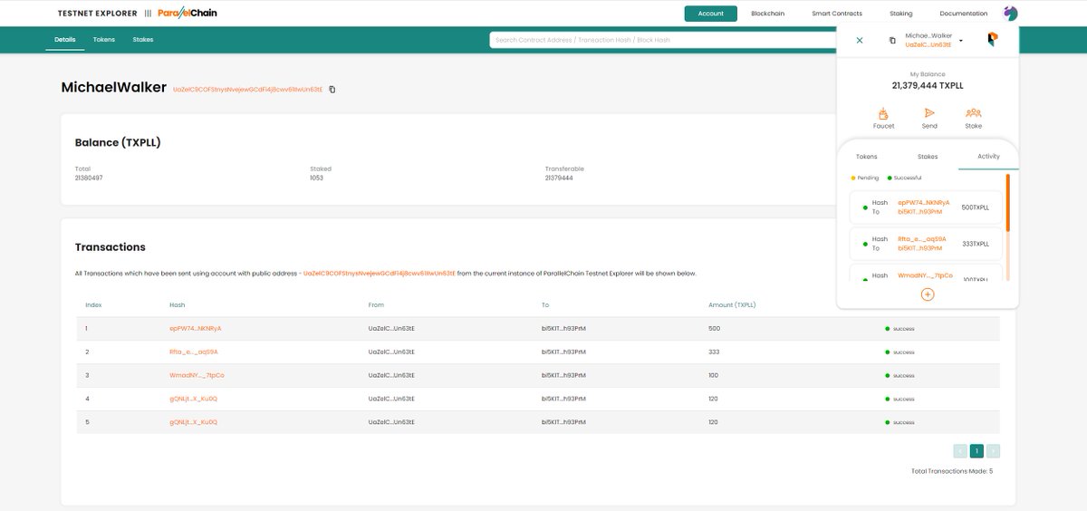The image size is (1087, 511).
Task: Click the 21,379,444 TXPLL wallet balance
Action: pyautogui.click(x=928, y=85)
